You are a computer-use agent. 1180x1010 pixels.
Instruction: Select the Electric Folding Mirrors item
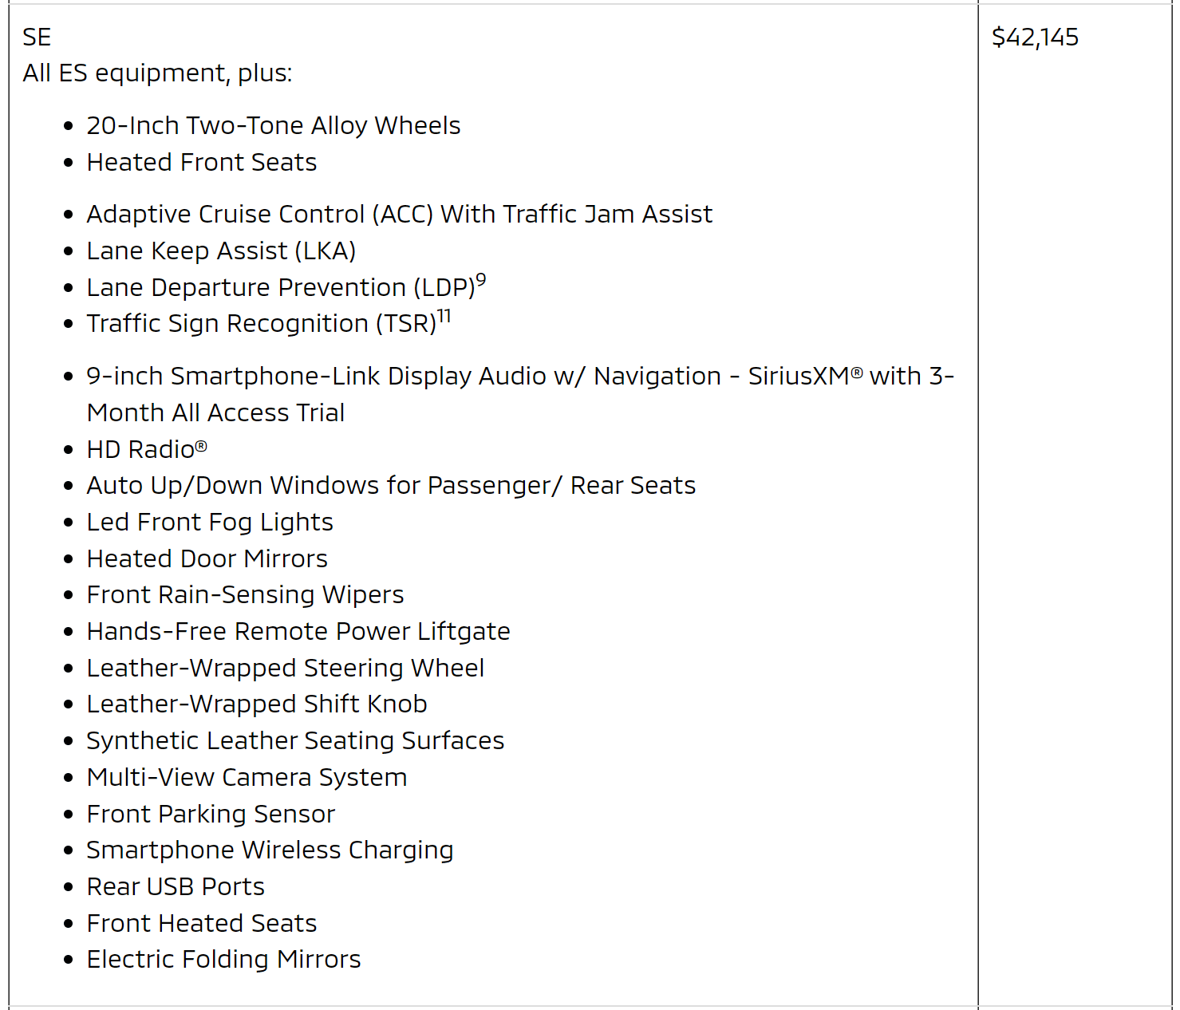coord(223,960)
